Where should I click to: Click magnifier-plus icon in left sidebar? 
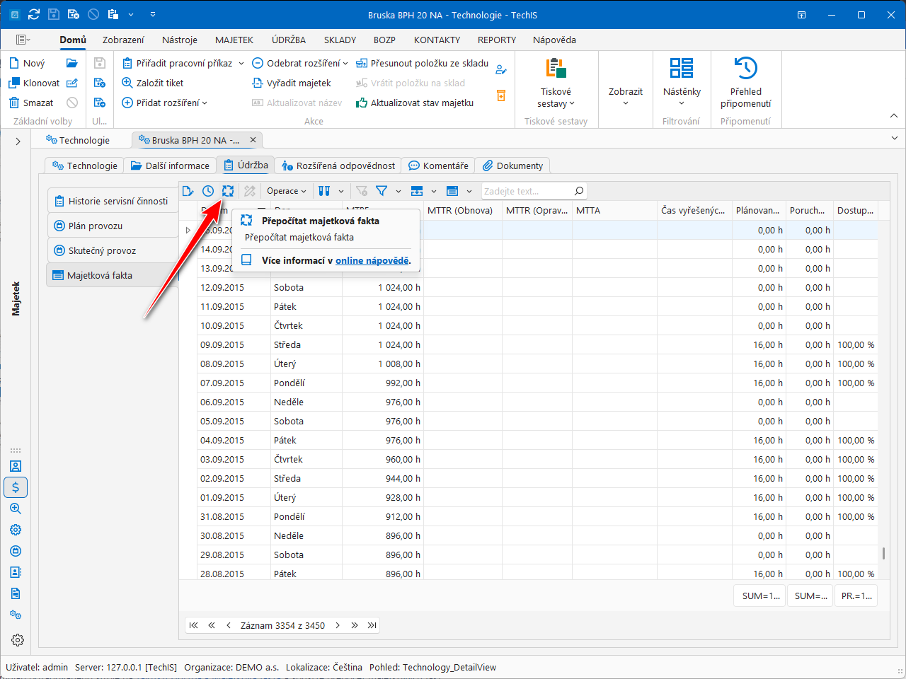click(x=16, y=509)
